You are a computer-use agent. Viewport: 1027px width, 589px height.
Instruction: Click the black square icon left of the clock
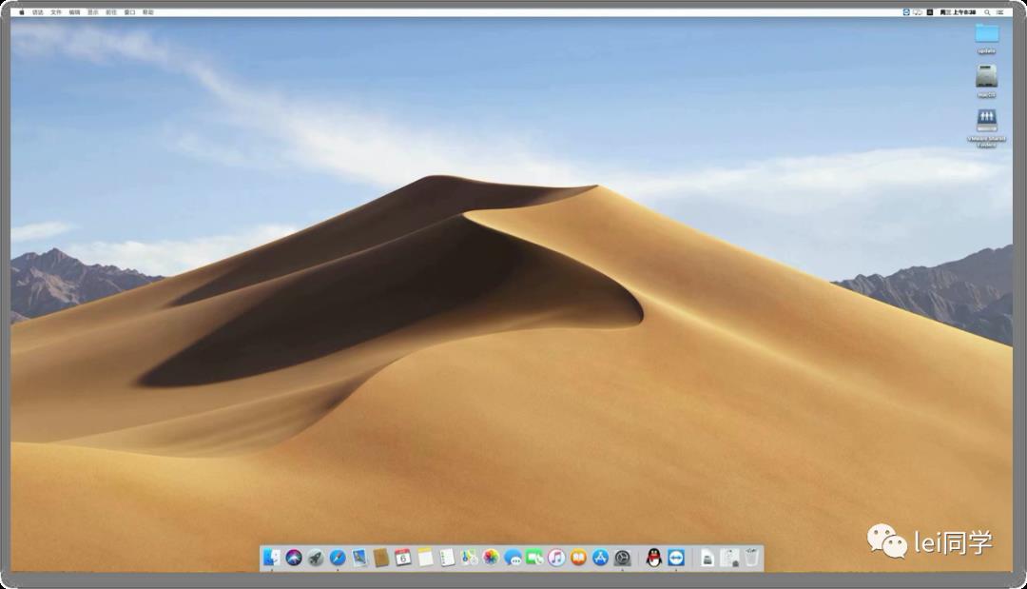[x=929, y=12]
